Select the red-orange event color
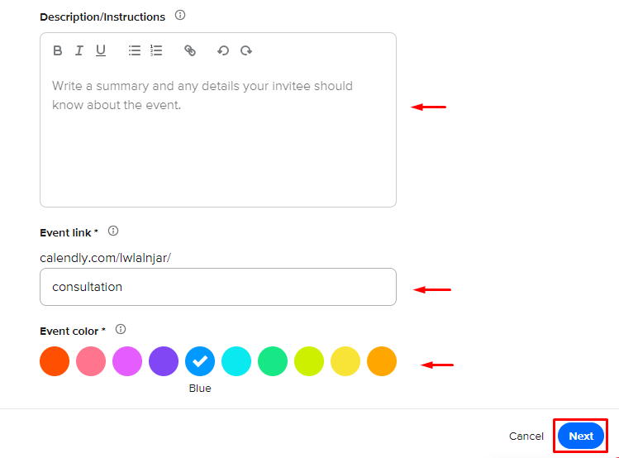This screenshot has height=458, width=619. [55, 361]
